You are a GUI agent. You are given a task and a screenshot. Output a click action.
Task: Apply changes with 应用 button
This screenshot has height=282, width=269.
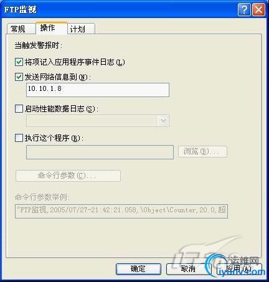pyautogui.click(x=239, y=269)
